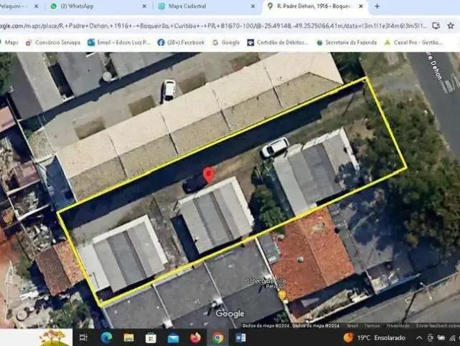This screenshot has height=346, width=460.
Task: Click the red location pin on map
Action: click(x=209, y=174)
